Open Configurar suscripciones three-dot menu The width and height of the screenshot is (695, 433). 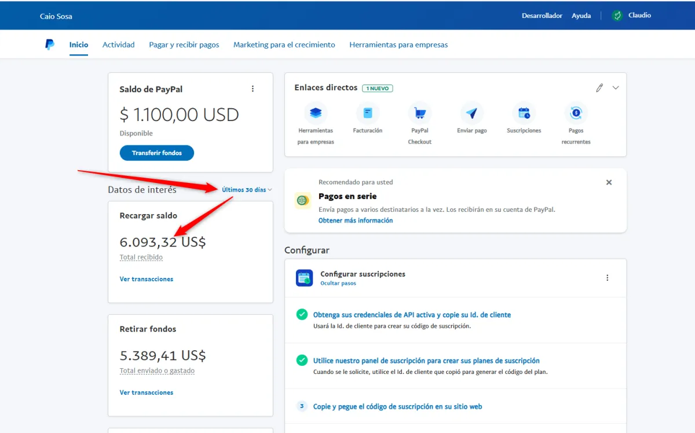607,278
